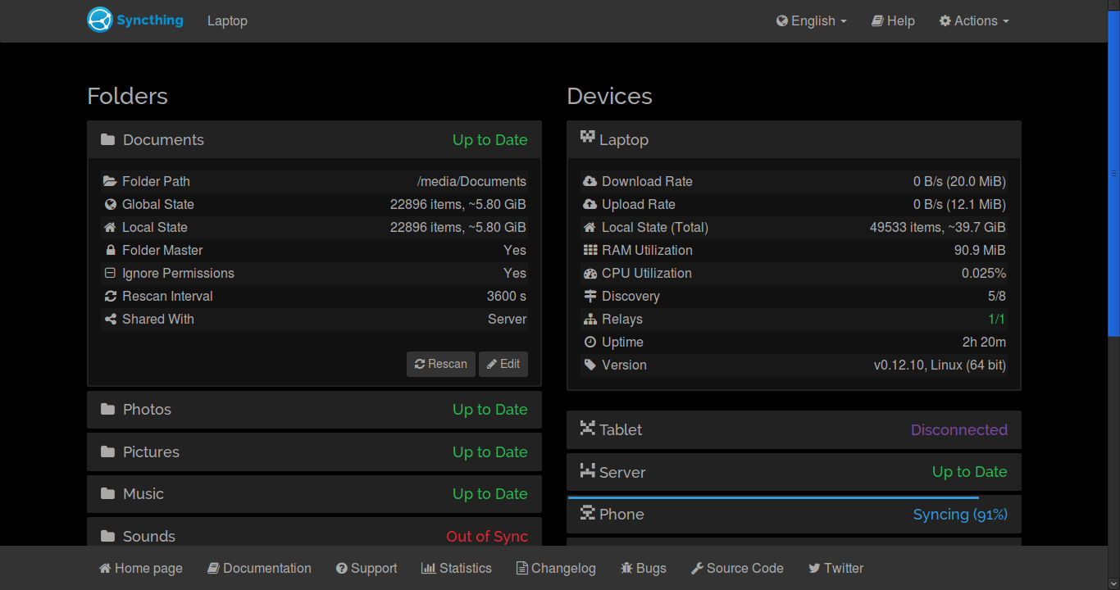Click the Laptop device identicon
1120x590 pixels.
(587, 137)
